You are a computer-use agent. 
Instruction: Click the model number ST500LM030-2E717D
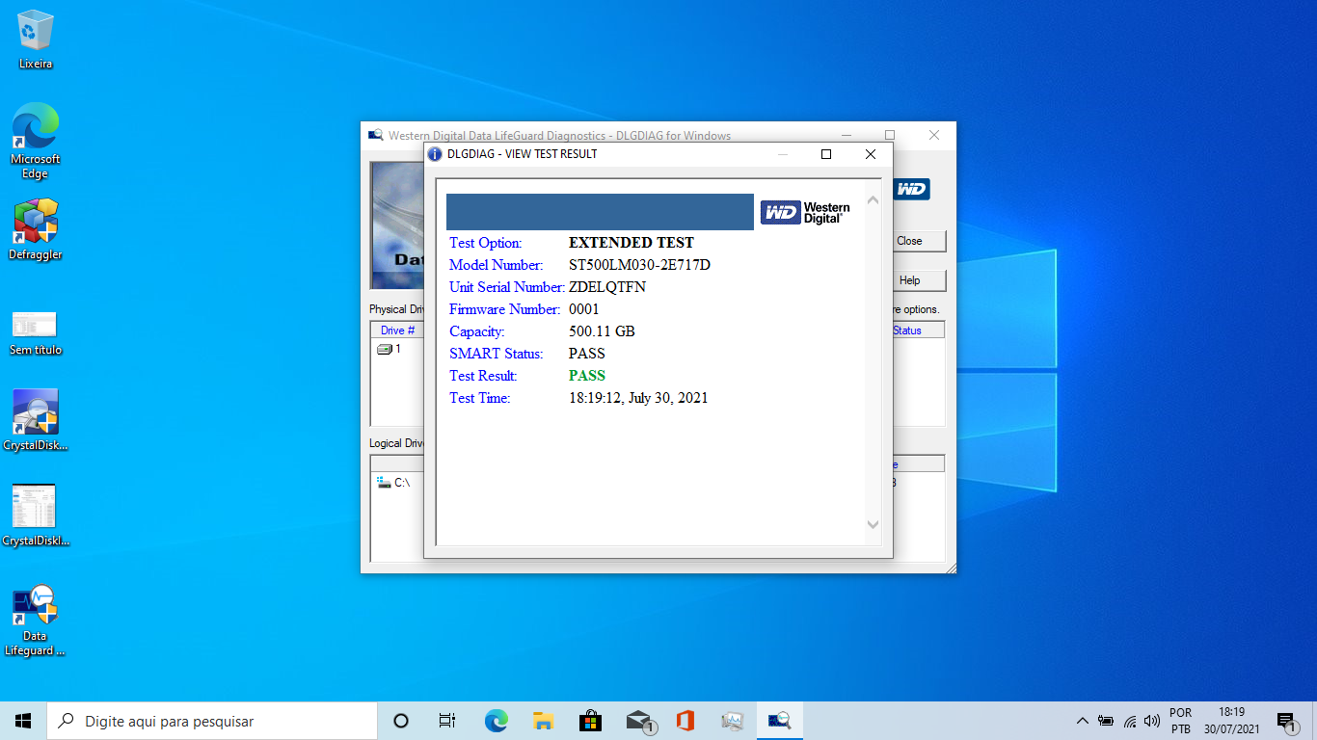point(639,265)
